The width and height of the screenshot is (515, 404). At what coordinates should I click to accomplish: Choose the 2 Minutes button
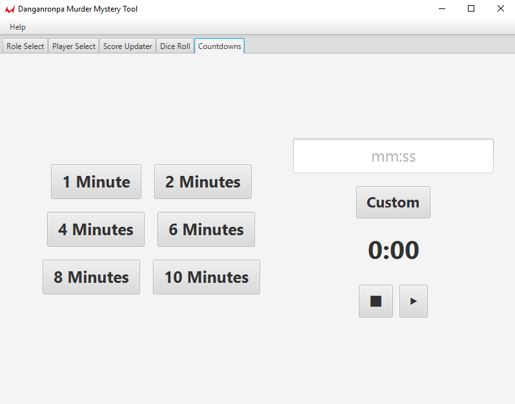pyautogui.click(x=203, y=182)
